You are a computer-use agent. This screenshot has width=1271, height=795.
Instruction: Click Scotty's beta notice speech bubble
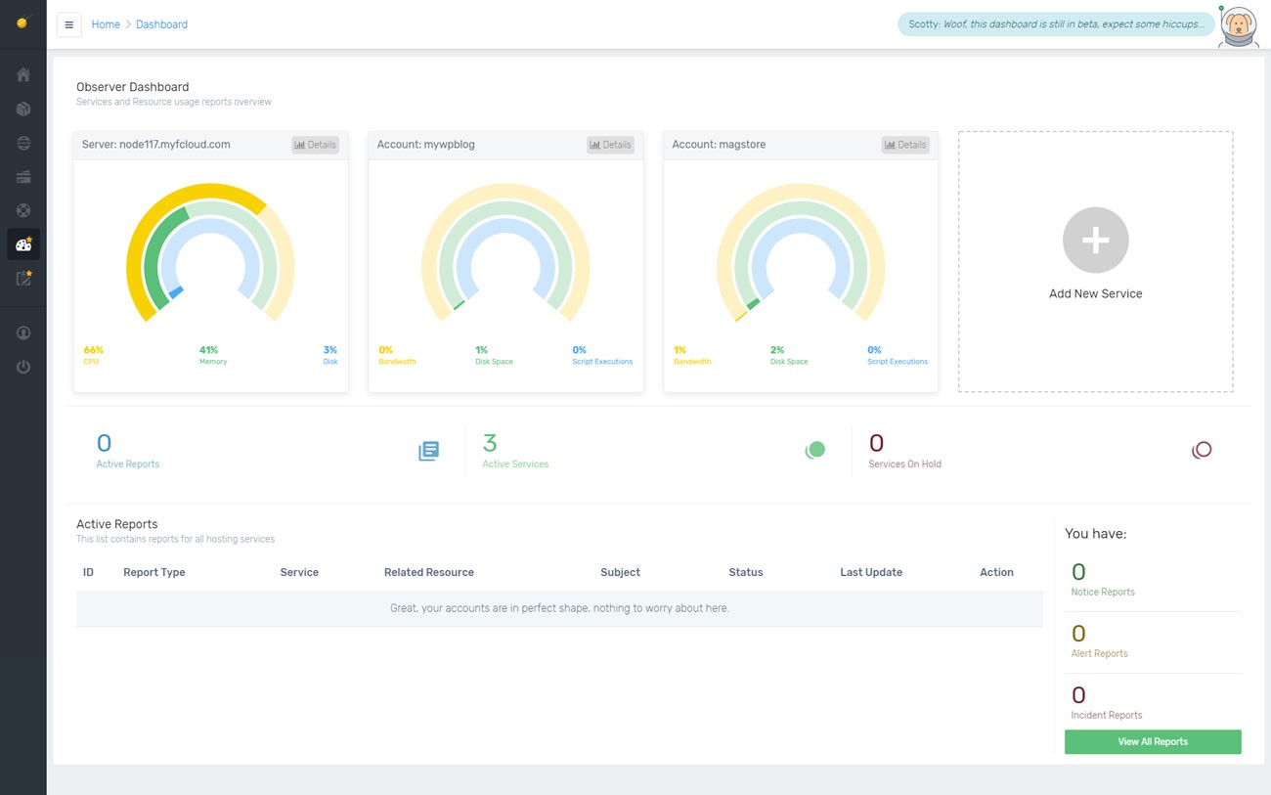pyautogui.click(x=1056, y=24)
